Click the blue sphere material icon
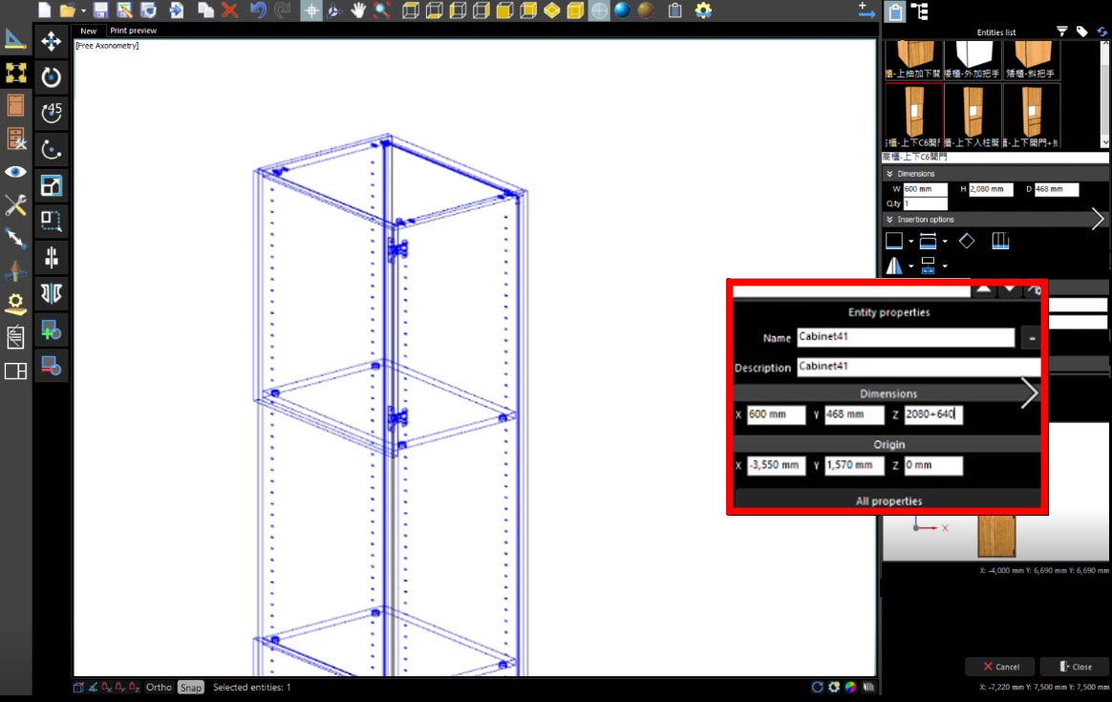The image size is (1112, 702). [x=622, y=11]
